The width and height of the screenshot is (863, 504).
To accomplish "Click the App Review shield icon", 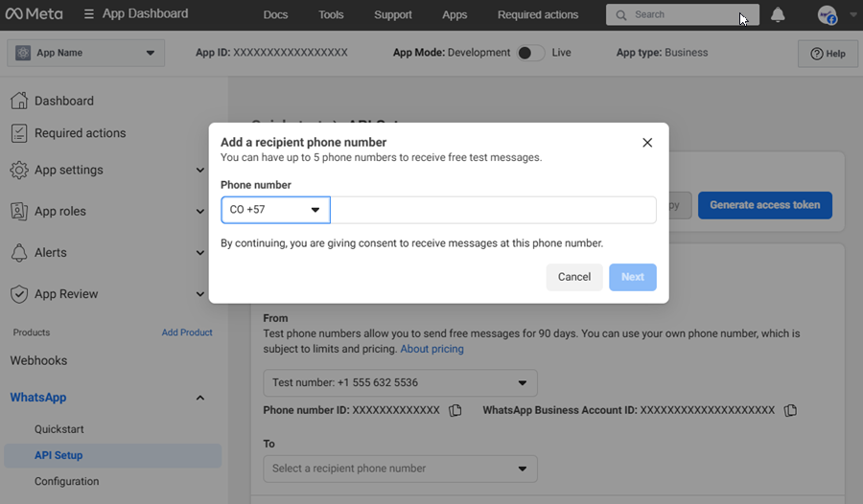I will tap(19, 294).
